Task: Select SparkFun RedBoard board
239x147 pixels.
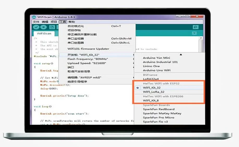Action: [x=169, y=109]
